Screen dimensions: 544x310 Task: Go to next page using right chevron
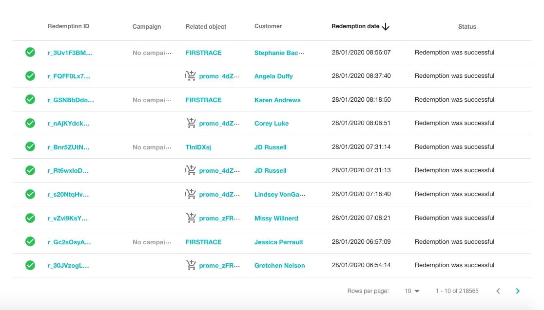click(x=518, y=291)
